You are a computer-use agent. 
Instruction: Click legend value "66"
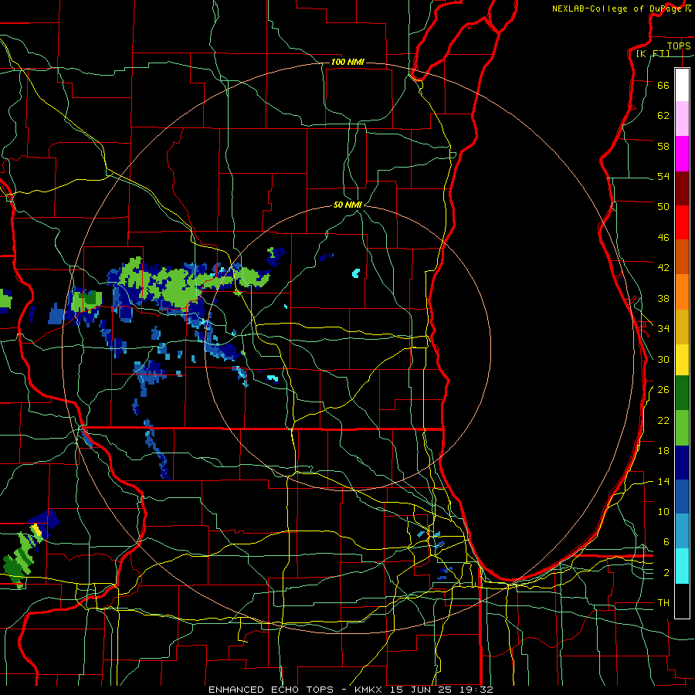[663, 85]
